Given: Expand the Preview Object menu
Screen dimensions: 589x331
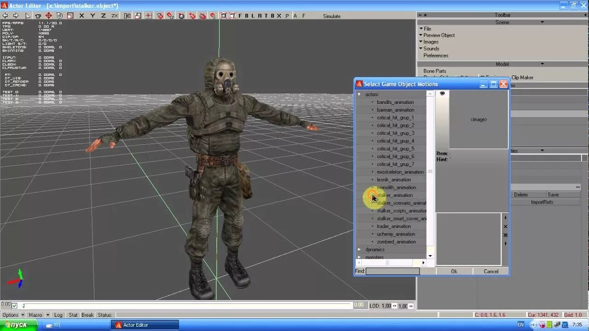Looking at the screenshot, I should [x=439, y=35].
